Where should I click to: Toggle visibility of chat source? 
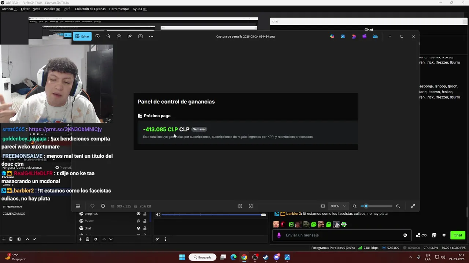139,228
